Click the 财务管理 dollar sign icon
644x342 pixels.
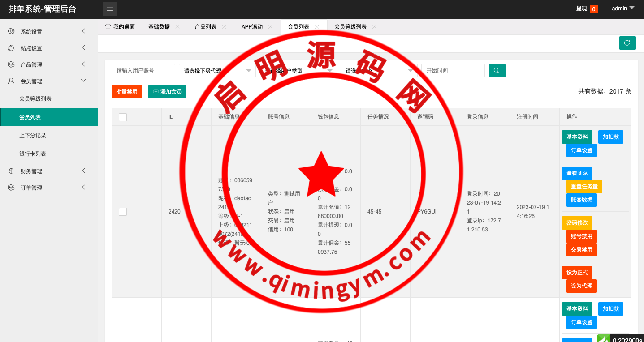click(x=11, y=171)
